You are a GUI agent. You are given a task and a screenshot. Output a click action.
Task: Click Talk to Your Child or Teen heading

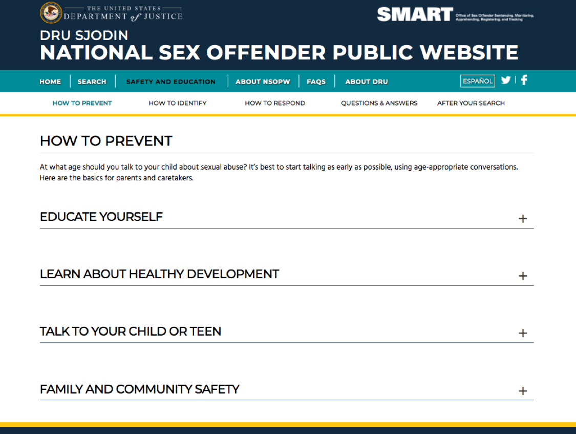131,332
